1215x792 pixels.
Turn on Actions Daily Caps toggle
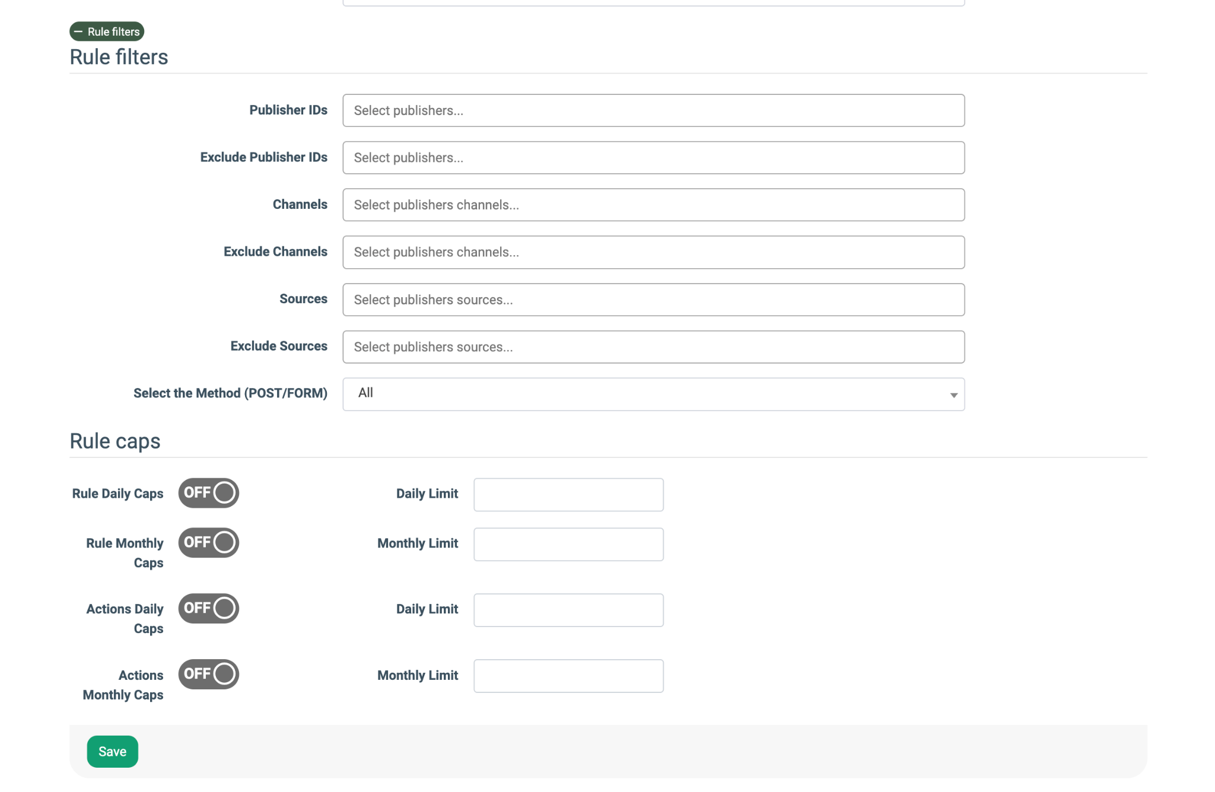tap(208, 609)
